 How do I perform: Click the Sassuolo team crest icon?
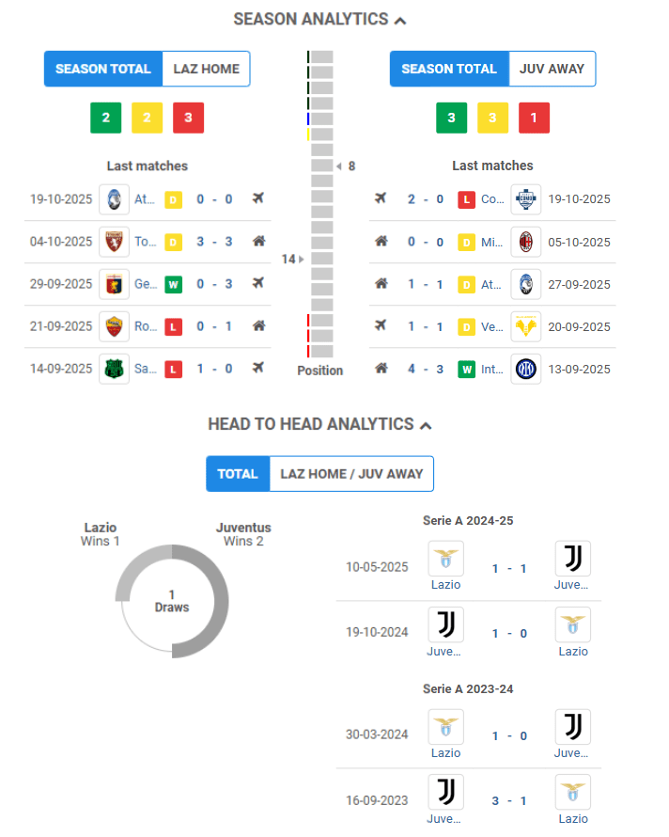[114, 369]
